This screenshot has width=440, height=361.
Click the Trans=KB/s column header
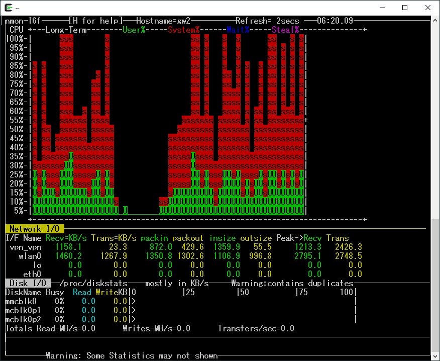[114, 238]
